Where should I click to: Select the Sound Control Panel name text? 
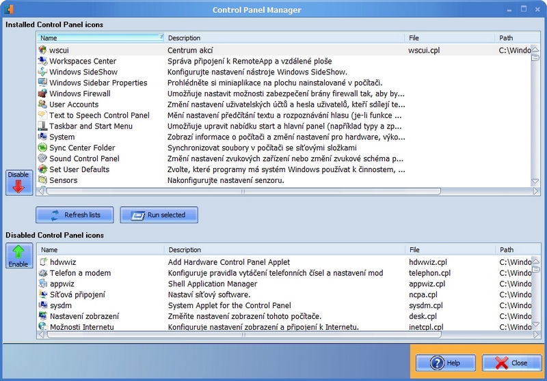[84, 158]
